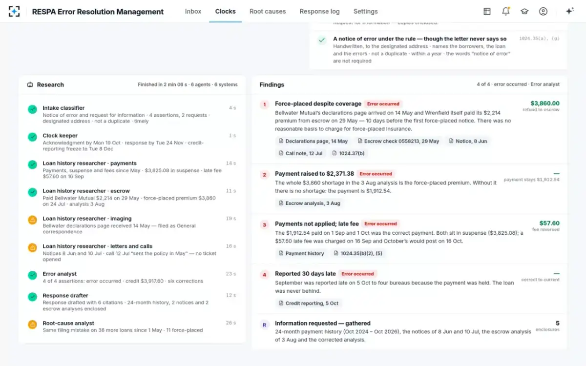Viewport: 586px width, 366px height.
Task: Click Response drafter green check icon
Action: tap(32, 297)
